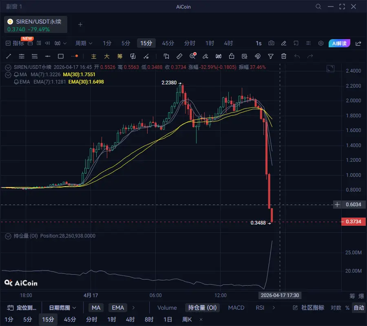Expand more main indicators arrow after EMA
This screenshot has width=367, height=326.
[133, 308]
